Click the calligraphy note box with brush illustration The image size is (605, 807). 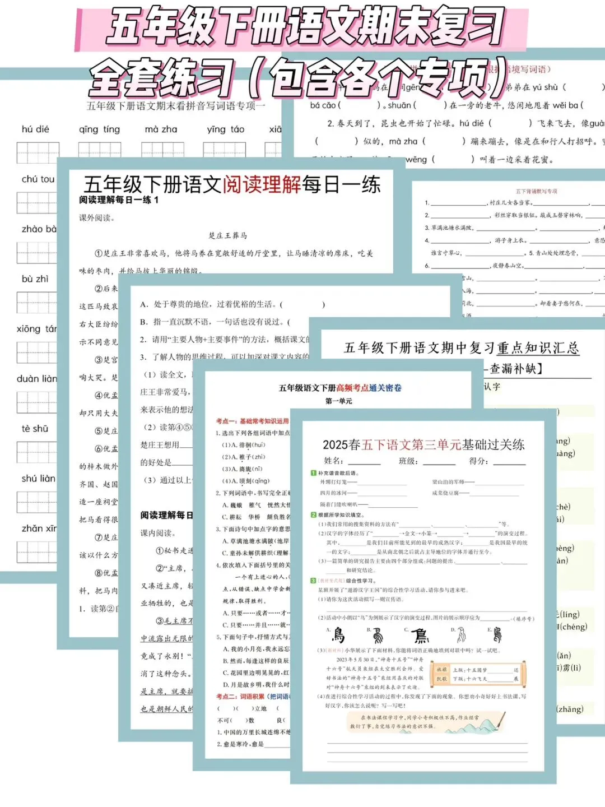click(426, 722)
